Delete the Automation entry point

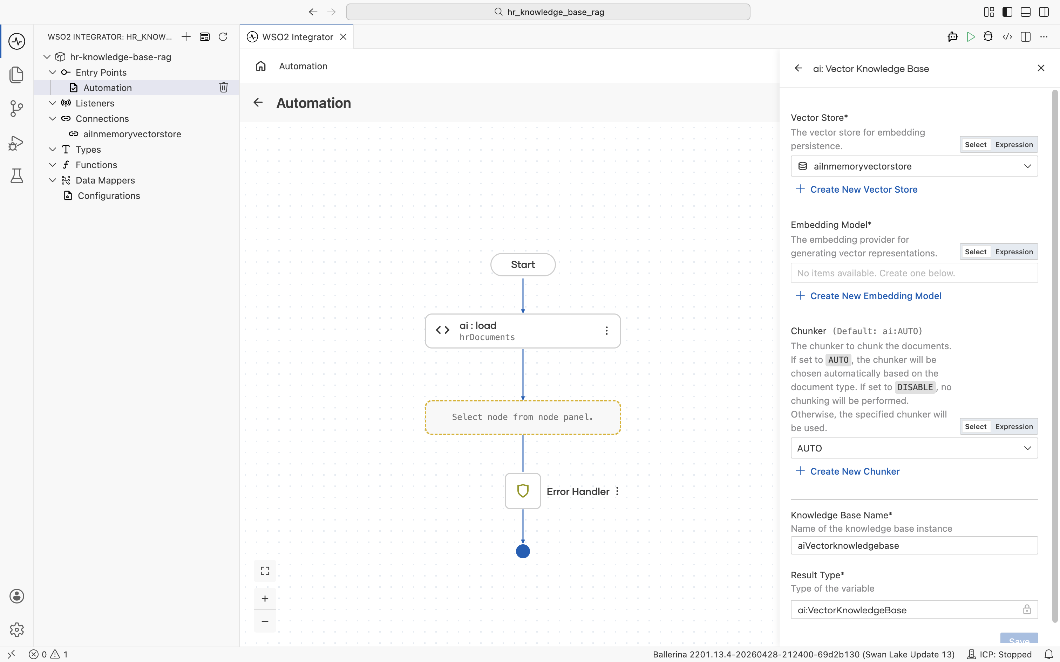(x=223, y=88)
